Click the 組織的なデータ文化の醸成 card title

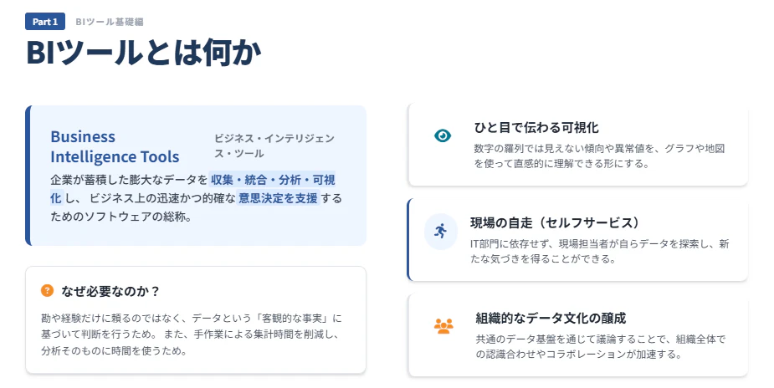point(551,318)
